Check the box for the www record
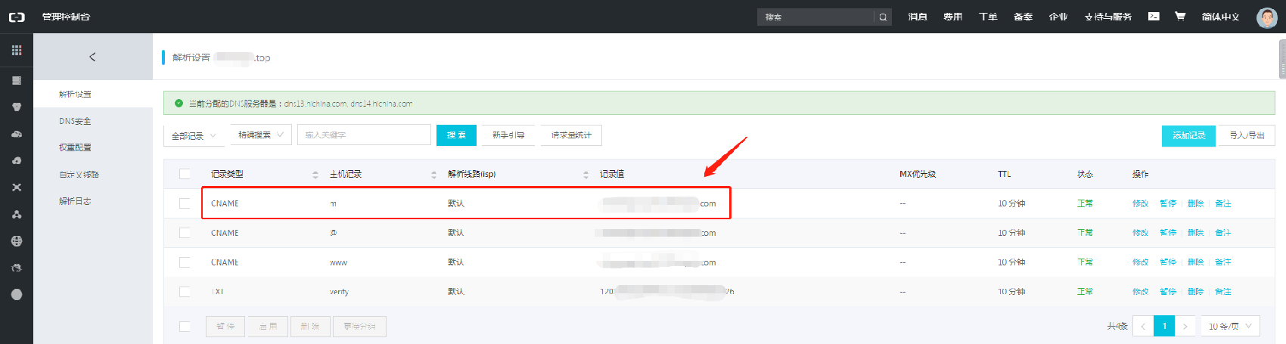The height and width of the screenshot is (344, 1286). click(x=185, y=262)
